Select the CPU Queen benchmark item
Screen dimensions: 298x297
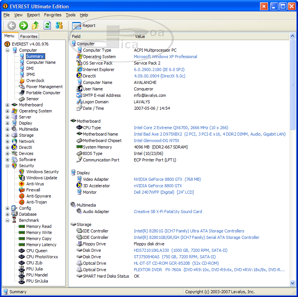[36, 251]
